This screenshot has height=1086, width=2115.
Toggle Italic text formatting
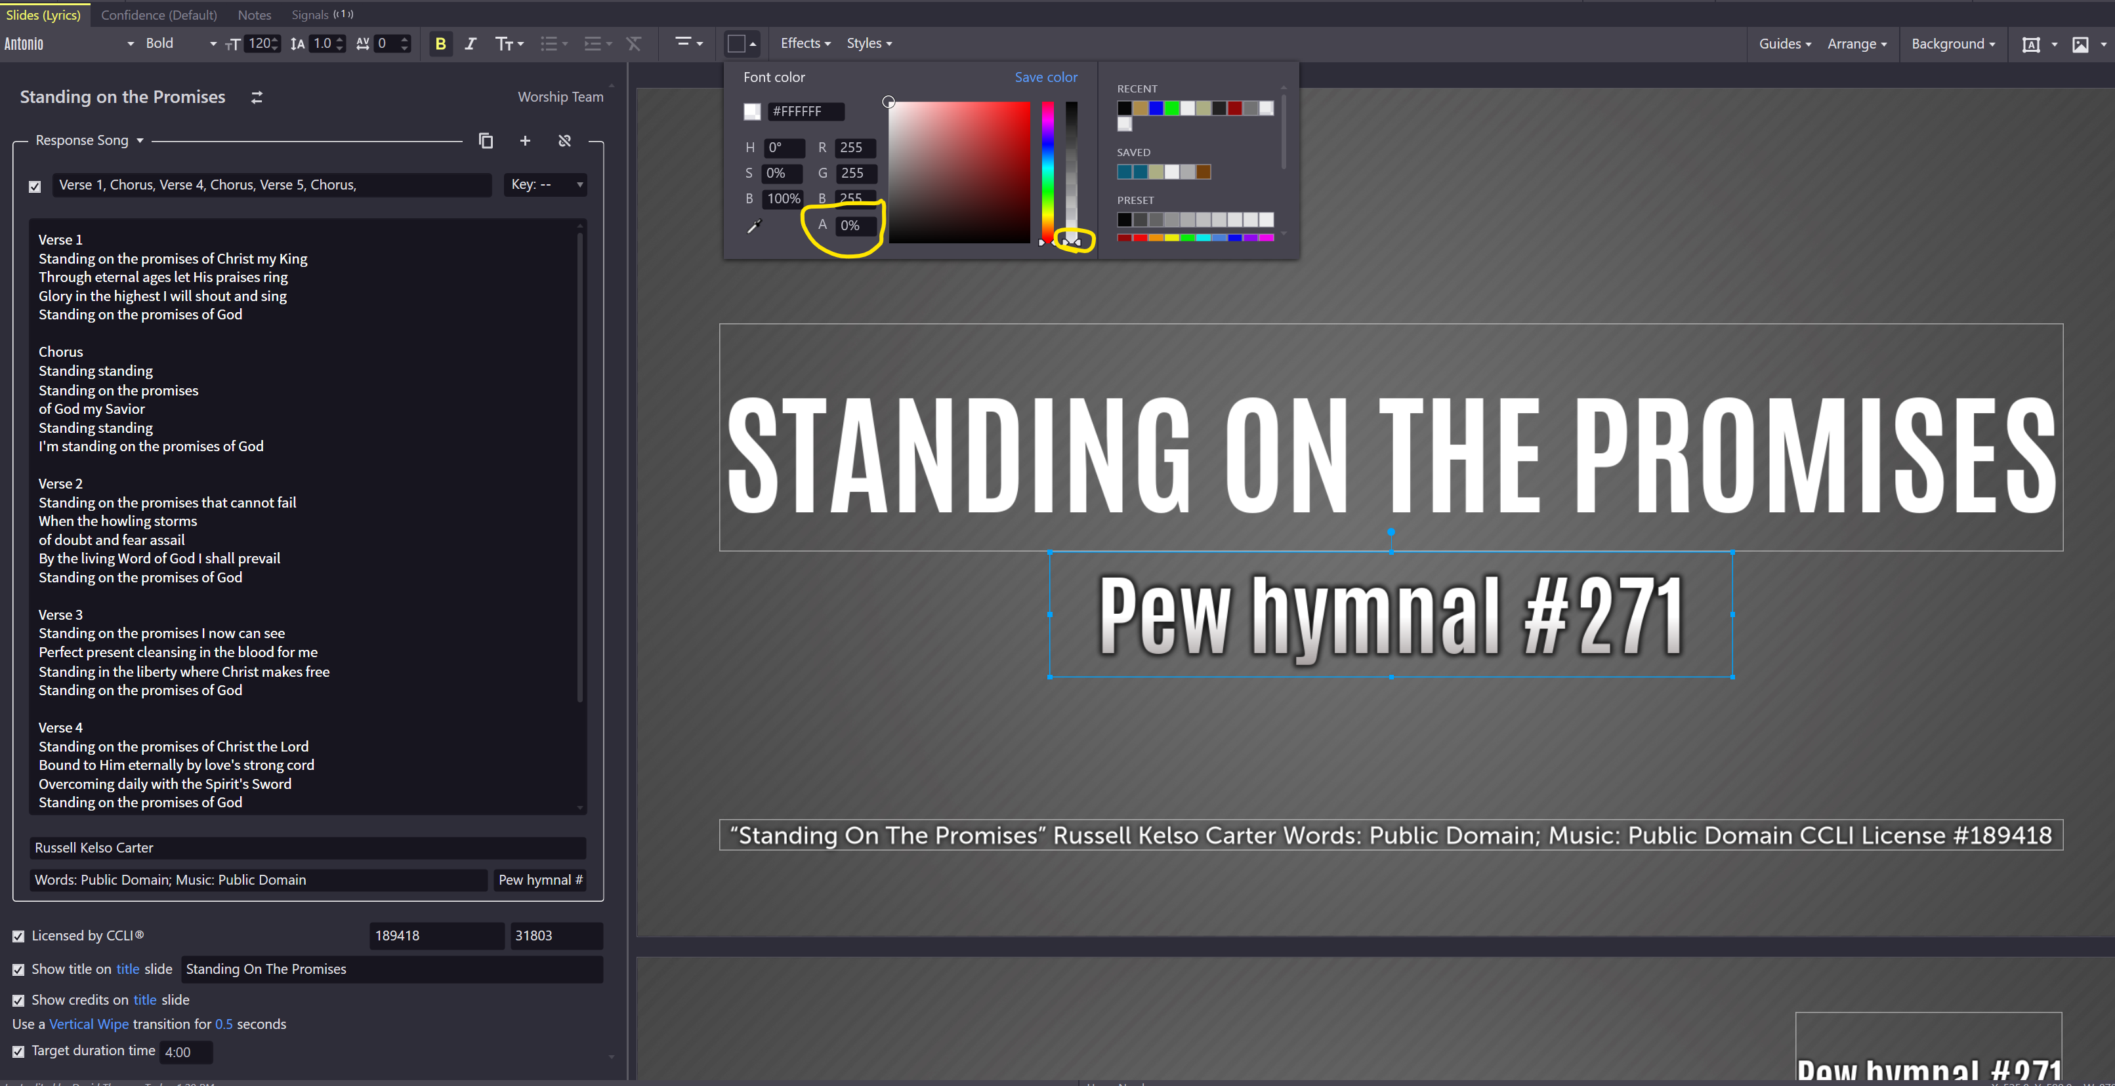471,45
